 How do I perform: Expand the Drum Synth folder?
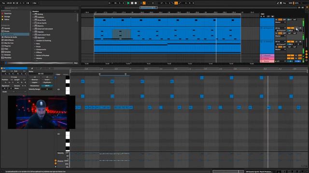[33, 23]
